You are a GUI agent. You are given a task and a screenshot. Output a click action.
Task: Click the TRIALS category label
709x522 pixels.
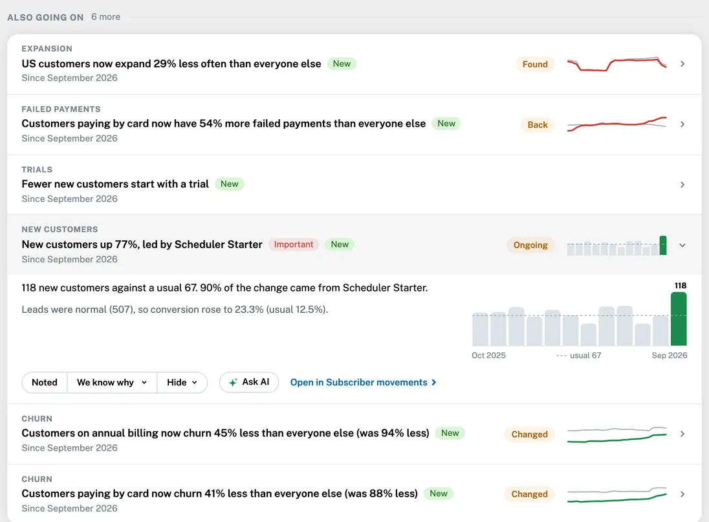point(37,169)
